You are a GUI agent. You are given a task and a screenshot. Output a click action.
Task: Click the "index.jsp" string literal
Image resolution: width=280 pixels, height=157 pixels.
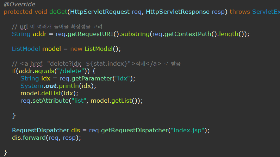[187, 130]
